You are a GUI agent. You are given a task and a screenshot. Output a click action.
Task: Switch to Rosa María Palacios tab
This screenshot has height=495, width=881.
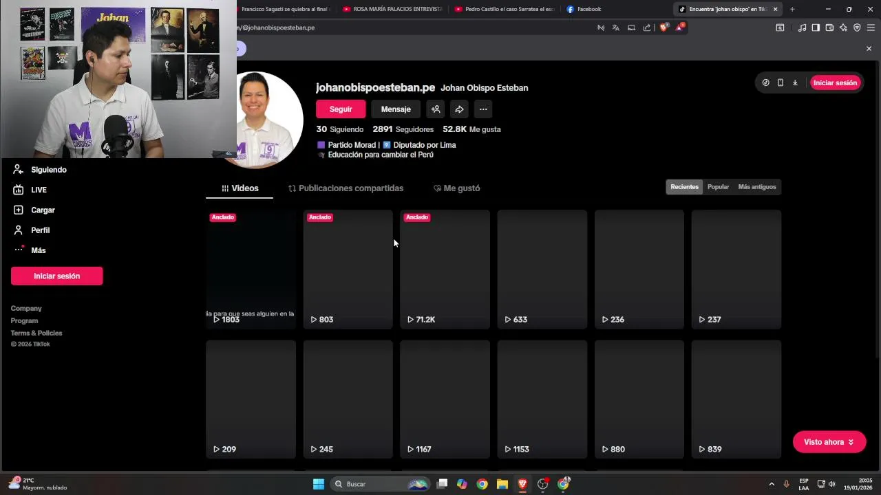(x=392, y=9)
